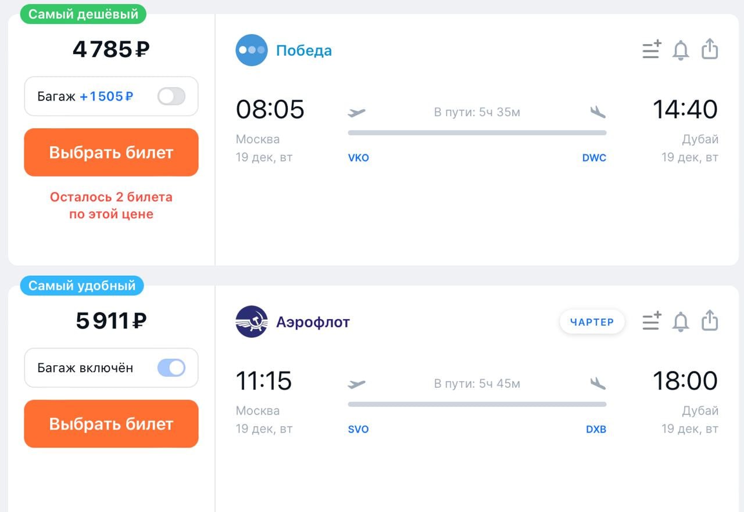Share the Pobeda flight ticket
Screen dimensions: 744x512
point(710,49)
